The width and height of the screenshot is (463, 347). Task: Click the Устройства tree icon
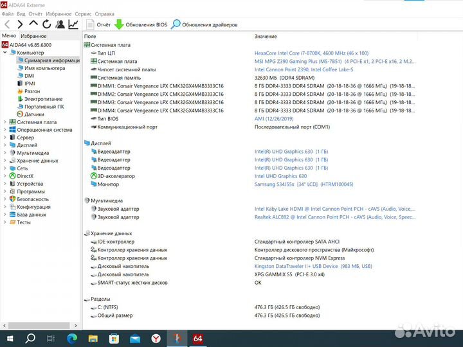pos(12,184)
